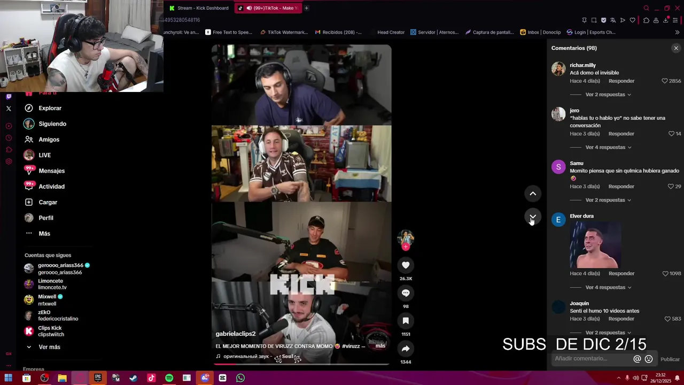684x385 pixels.
Task: Follow creator via avatar plus button
Action: [x=406, y=247]
